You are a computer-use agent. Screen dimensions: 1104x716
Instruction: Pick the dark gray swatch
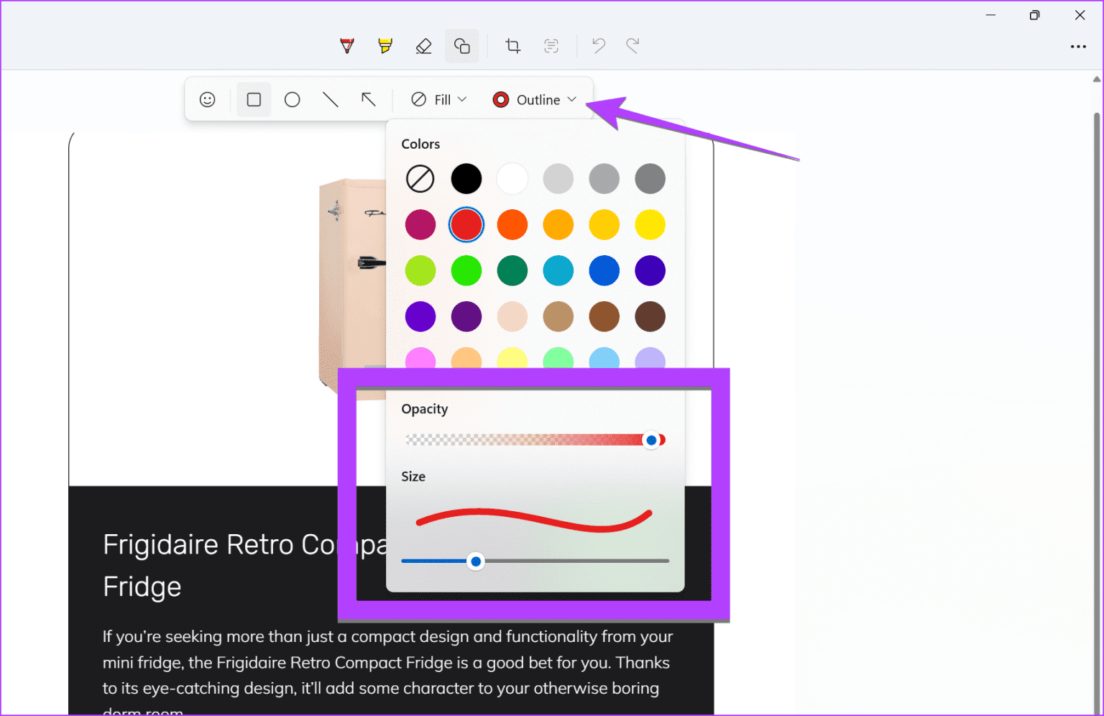click(x=650, y=179)
